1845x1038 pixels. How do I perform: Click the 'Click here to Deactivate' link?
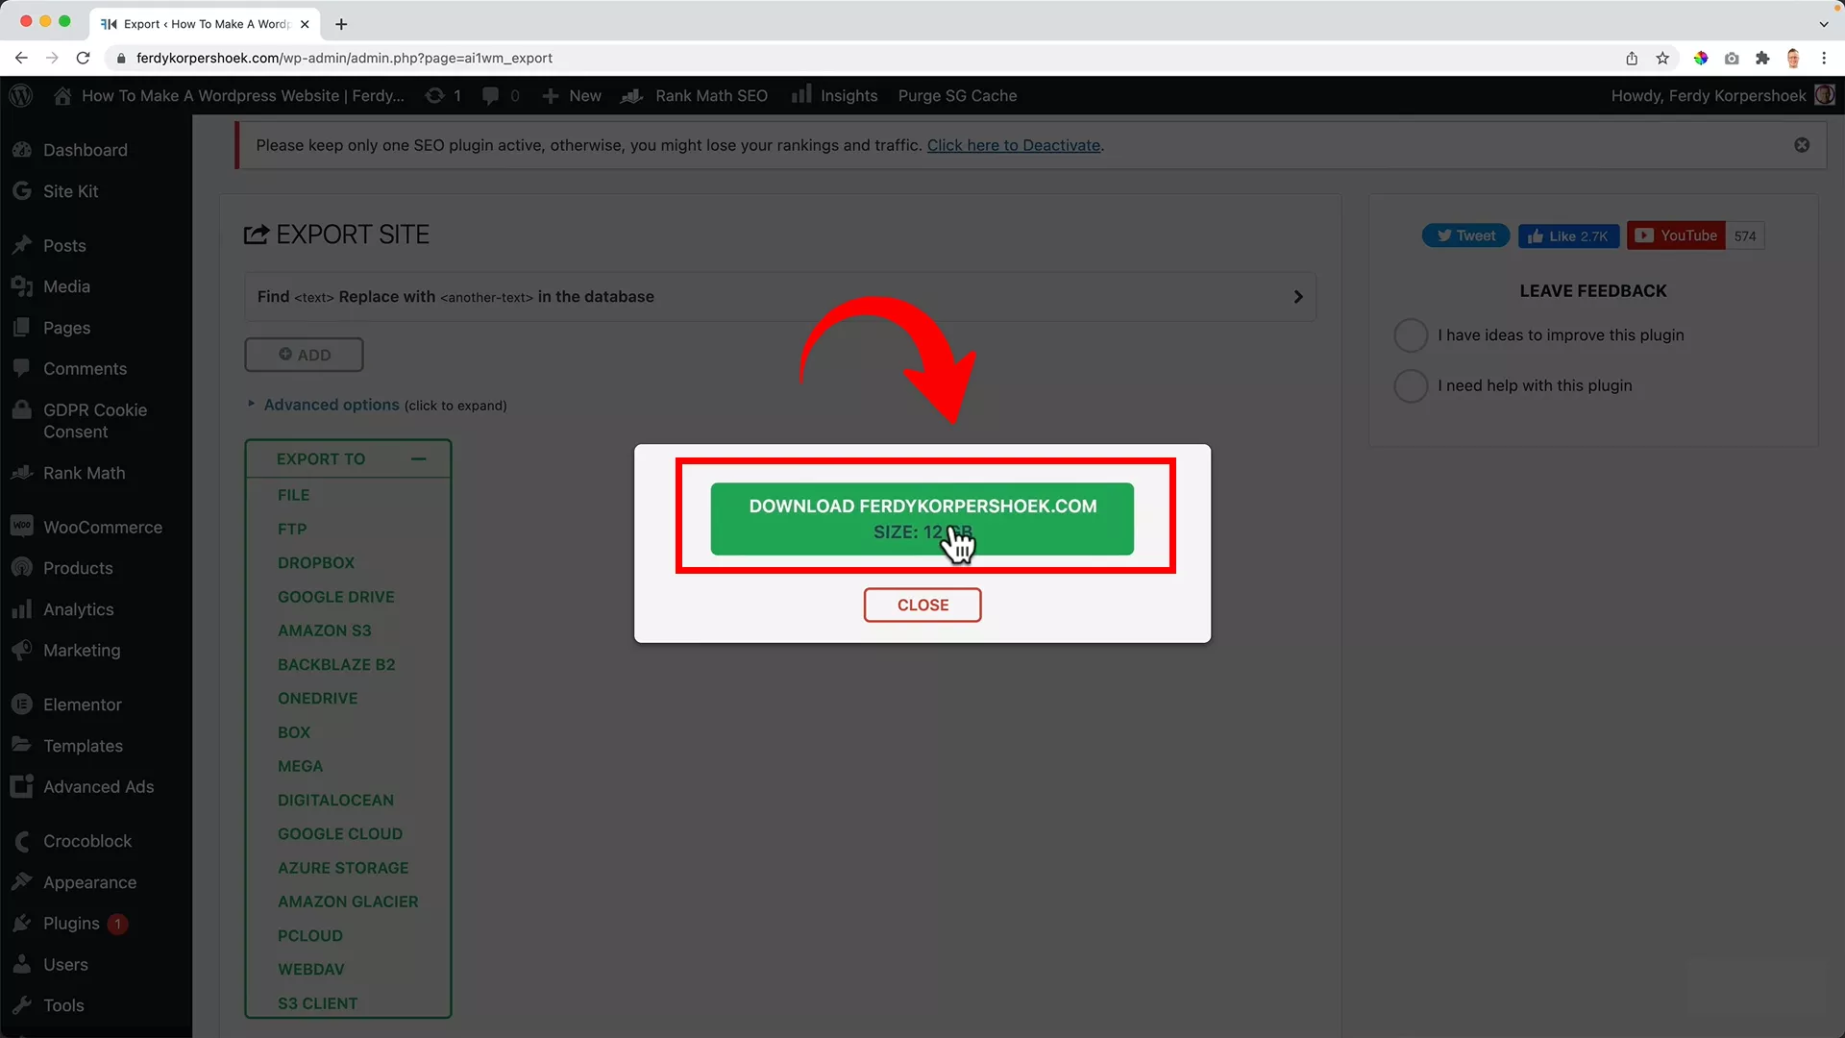[x=1014, y=145]
